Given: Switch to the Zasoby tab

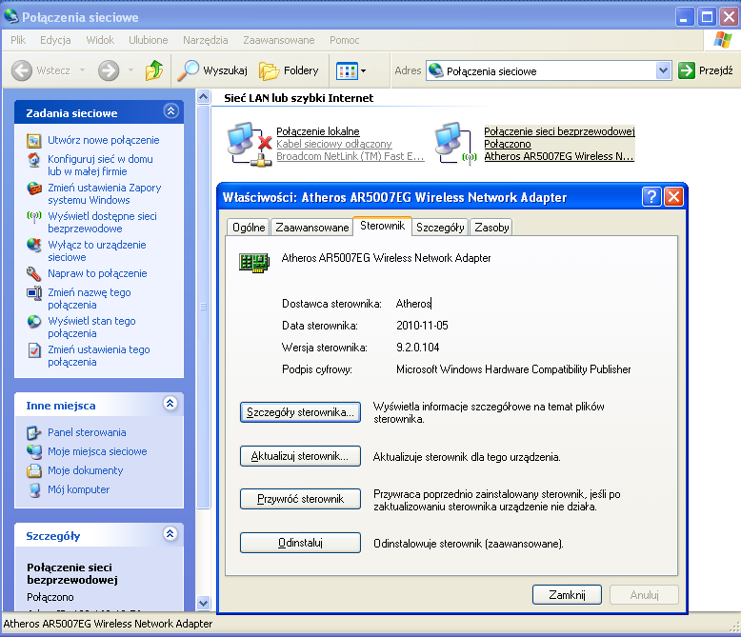Looking at the screenshot, I should 491,228.
